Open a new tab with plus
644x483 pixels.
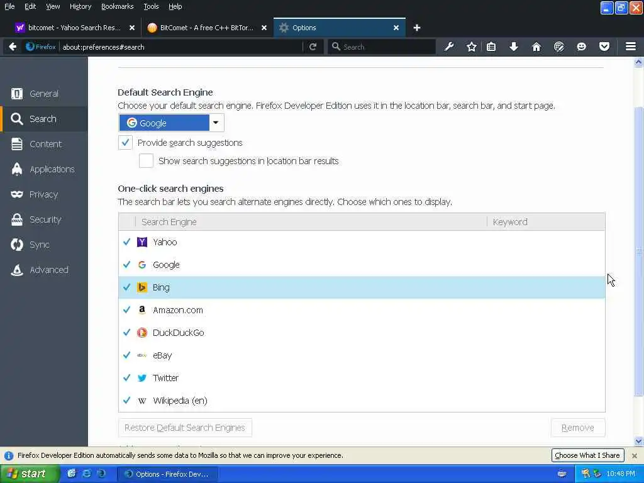pos(417,28)
